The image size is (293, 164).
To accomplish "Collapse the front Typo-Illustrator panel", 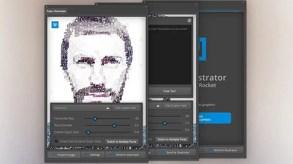I will coord(145,7).
